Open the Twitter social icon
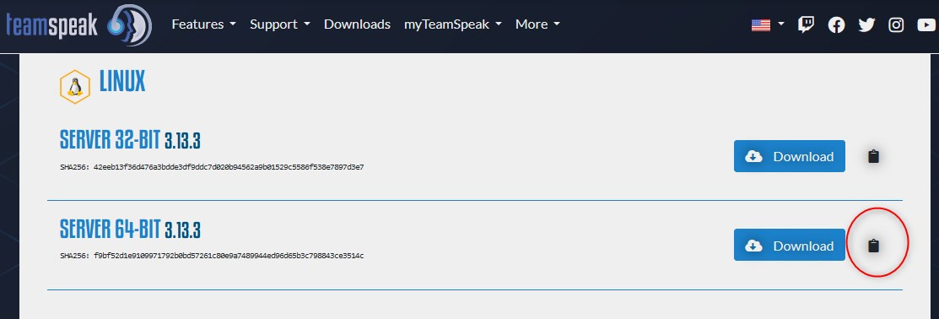Viewport: 939px width, 319px height. [866, 24]
